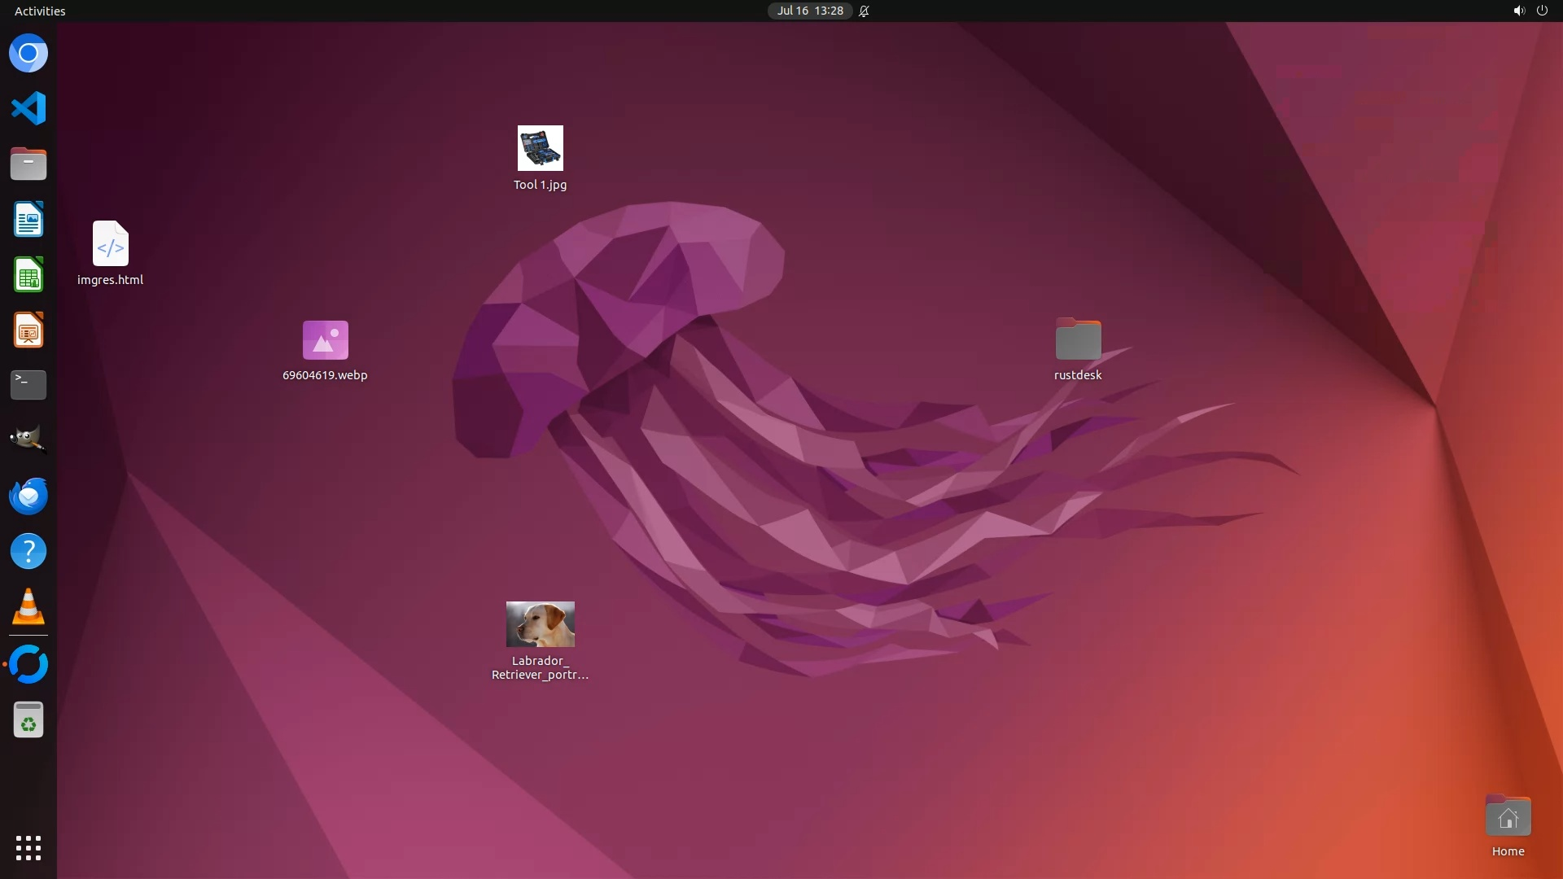This screenshot has width=1563, height=879.
Task: Open the date and time clock menu
Action: click(x=809, y=11)
